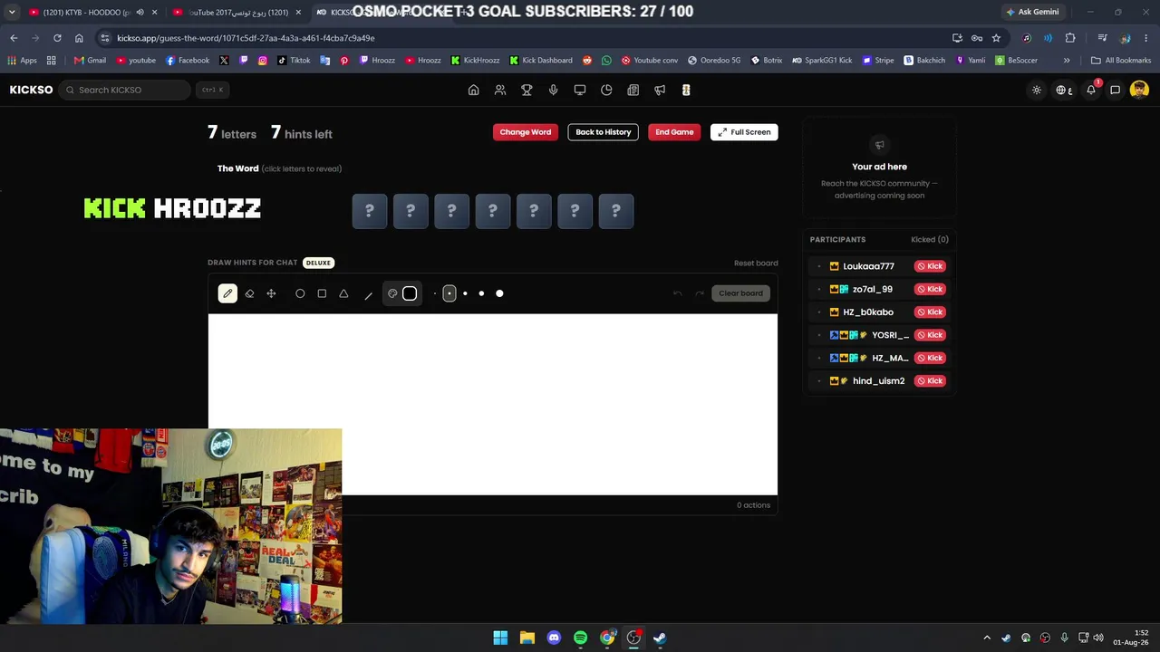Click the Change Word button

coord(525,132)
